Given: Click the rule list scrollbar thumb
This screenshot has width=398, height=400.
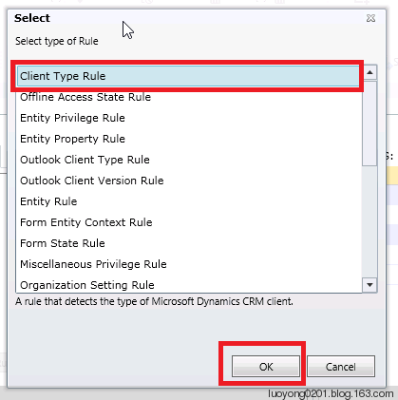Looking at the screenshot, I should [x=370, y=124].
